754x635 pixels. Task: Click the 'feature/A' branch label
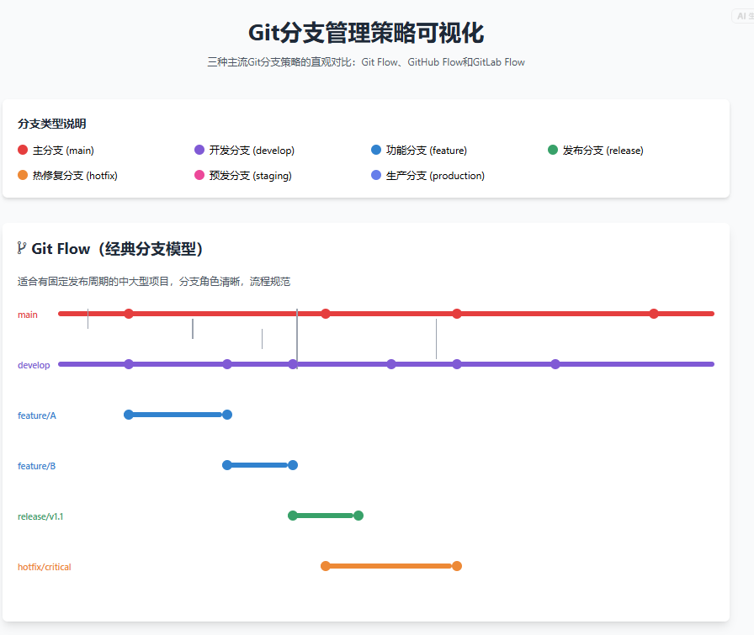pyautogui.click(x=36, y=415)
